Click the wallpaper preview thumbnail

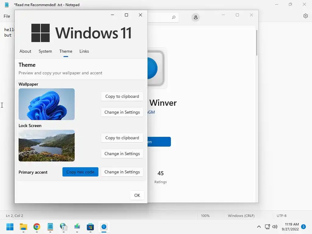tap(47, 104)
